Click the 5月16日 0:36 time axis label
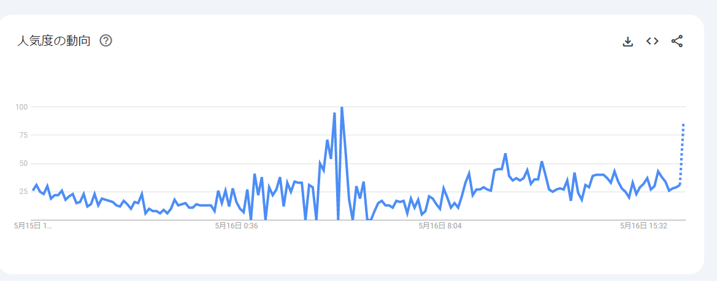 pyautogui.click(x=236, y=226)
